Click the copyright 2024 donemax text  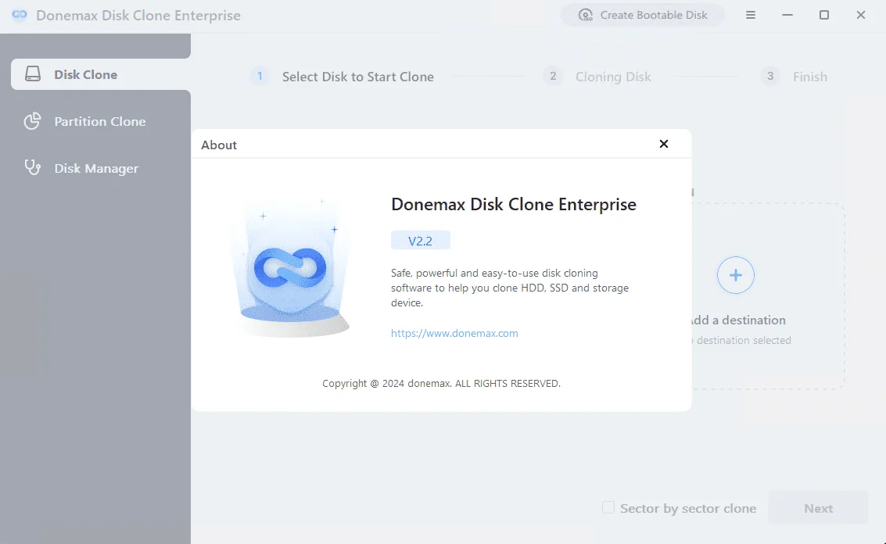[x=441, y=384]
